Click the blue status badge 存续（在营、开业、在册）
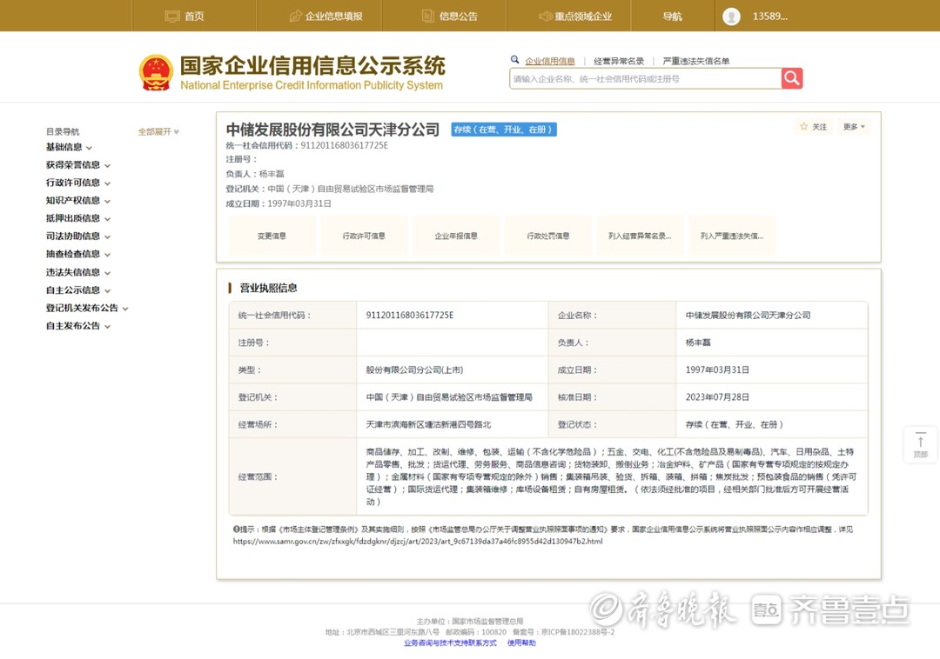The image size is (940, 659). (x=504, y=130)
